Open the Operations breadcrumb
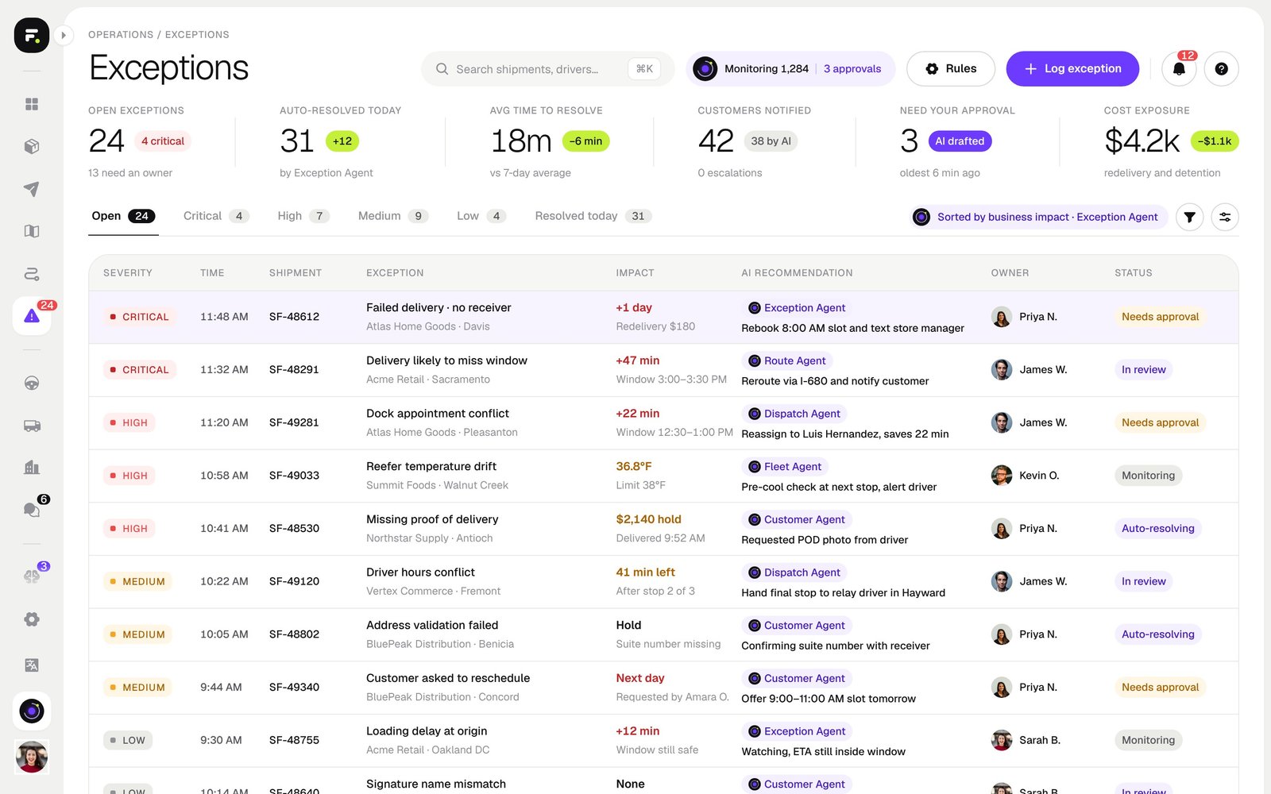Image resolution: width=1271 pixels, height=794 pixels. pos(121,35)
